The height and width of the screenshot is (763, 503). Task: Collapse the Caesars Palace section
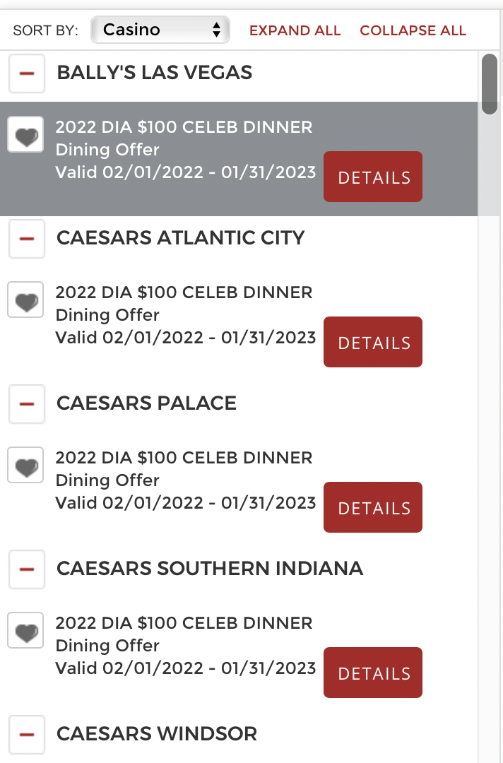pyautogui.click(x=27, y=404)
